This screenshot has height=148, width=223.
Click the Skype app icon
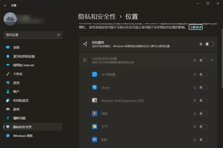(x=94, y=87)
